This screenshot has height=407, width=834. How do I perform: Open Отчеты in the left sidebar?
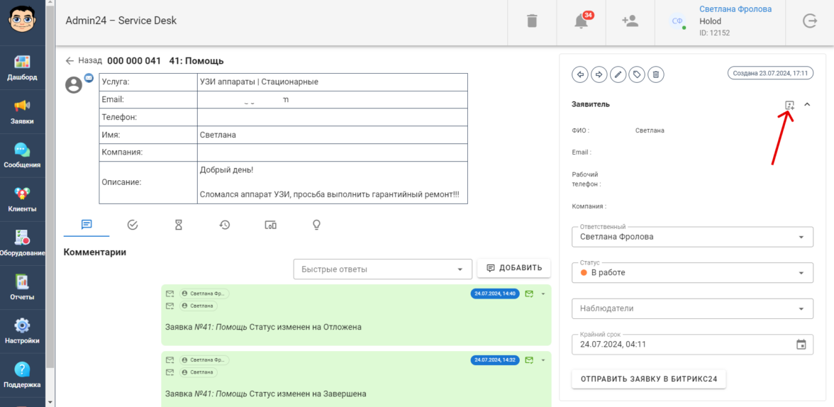click(23, 287)
